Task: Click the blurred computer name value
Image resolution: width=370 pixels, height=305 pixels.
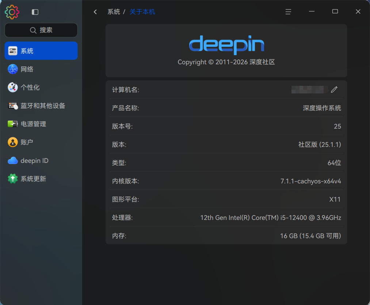Action: (310, 90)
